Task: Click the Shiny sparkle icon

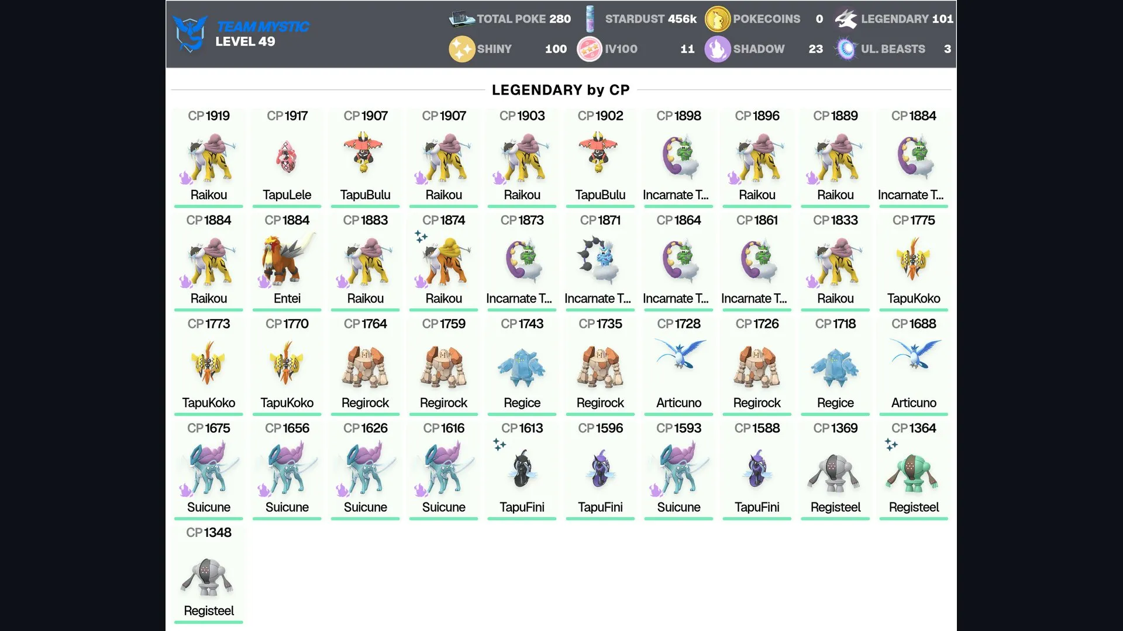Action: 461,49
